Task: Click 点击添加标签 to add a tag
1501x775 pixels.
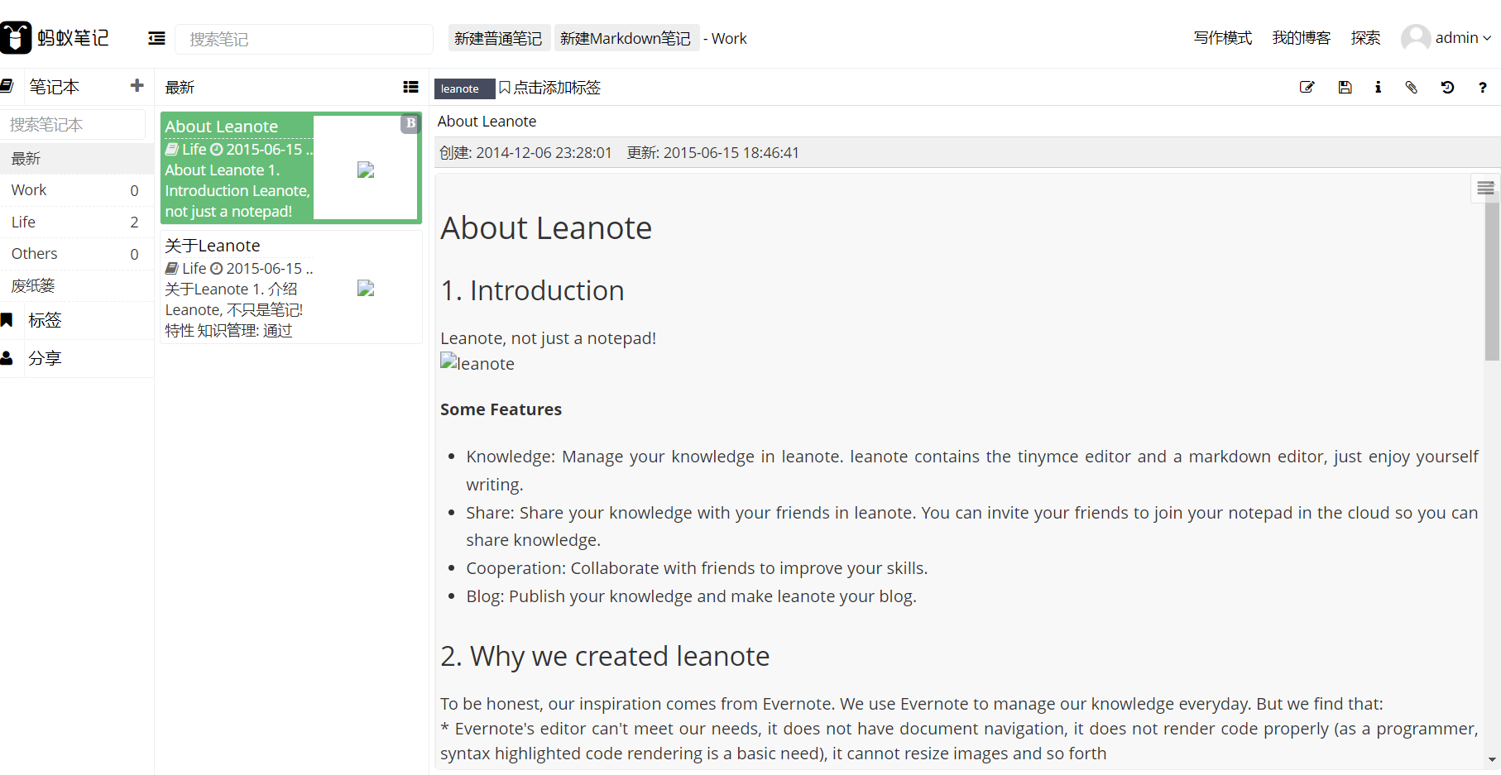Action: tap(557, 88)
